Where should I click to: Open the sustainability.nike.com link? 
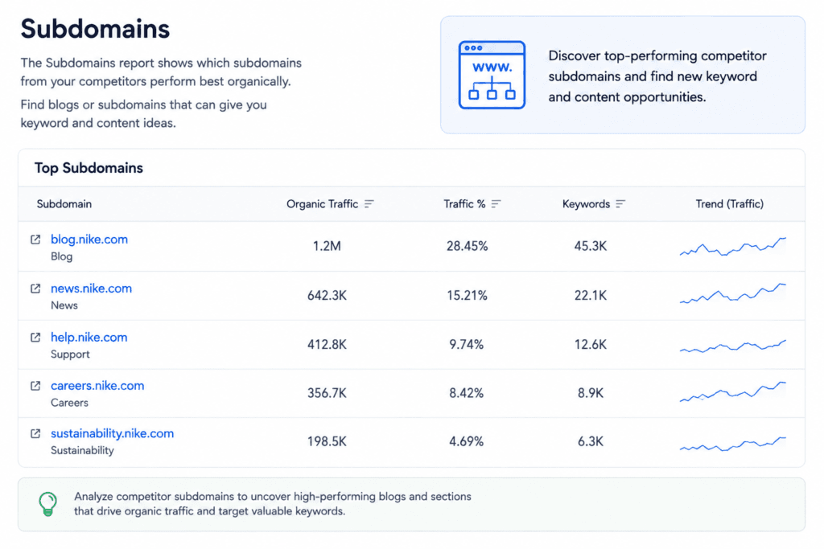coord(113,433)
